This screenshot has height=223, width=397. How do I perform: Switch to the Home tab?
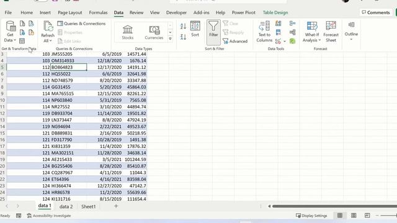[x=27, y=12]
